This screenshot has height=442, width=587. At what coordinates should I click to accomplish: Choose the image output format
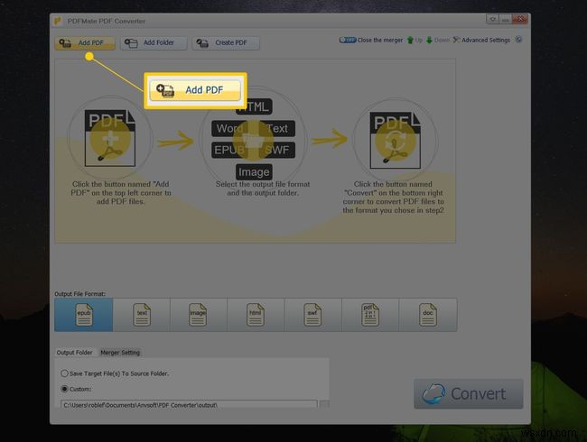tap(199, 315)
